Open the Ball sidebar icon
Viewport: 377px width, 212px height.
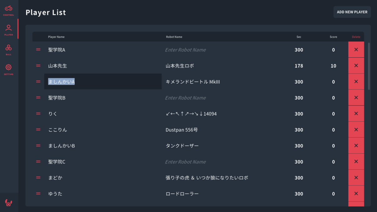(8, 50)
